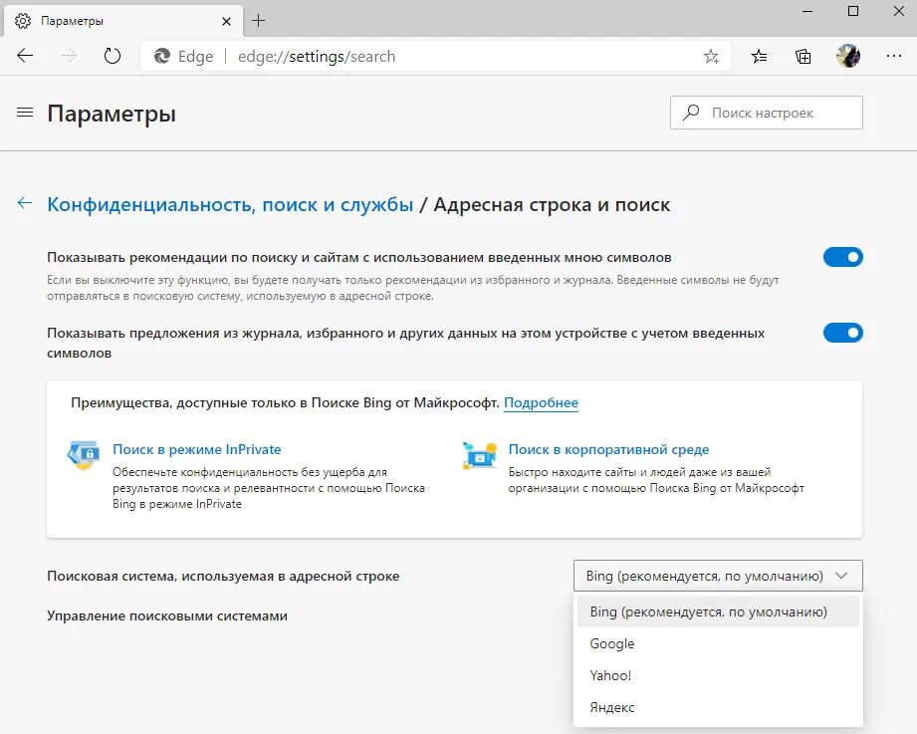Open Поиск в режиме InPrivate link
This screenshot has width=917, height=734.
click(196, 449)
